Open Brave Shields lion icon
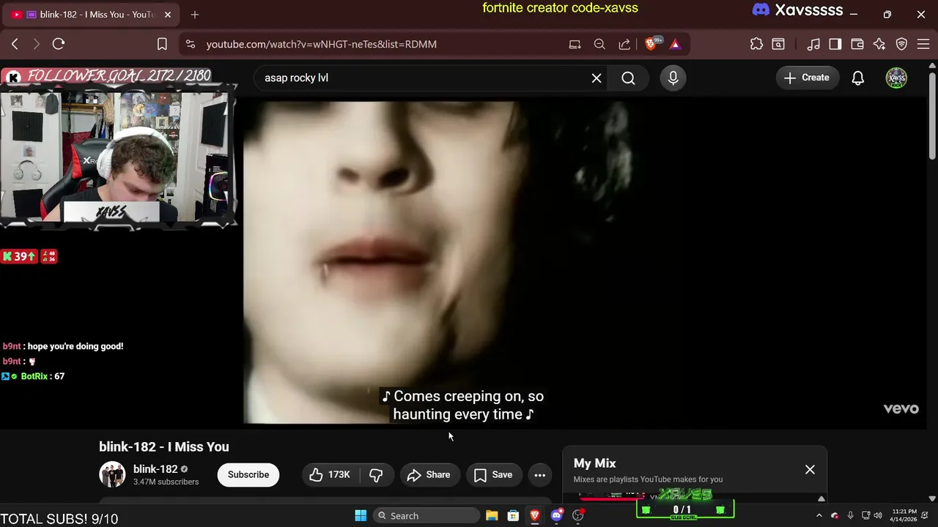 (x=651, y=44)
